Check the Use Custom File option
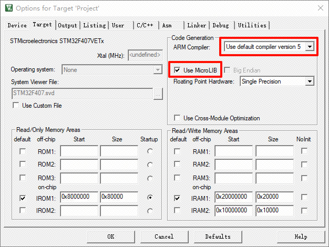Viewport: 329px width, 247px height. (x=15, y=106)
